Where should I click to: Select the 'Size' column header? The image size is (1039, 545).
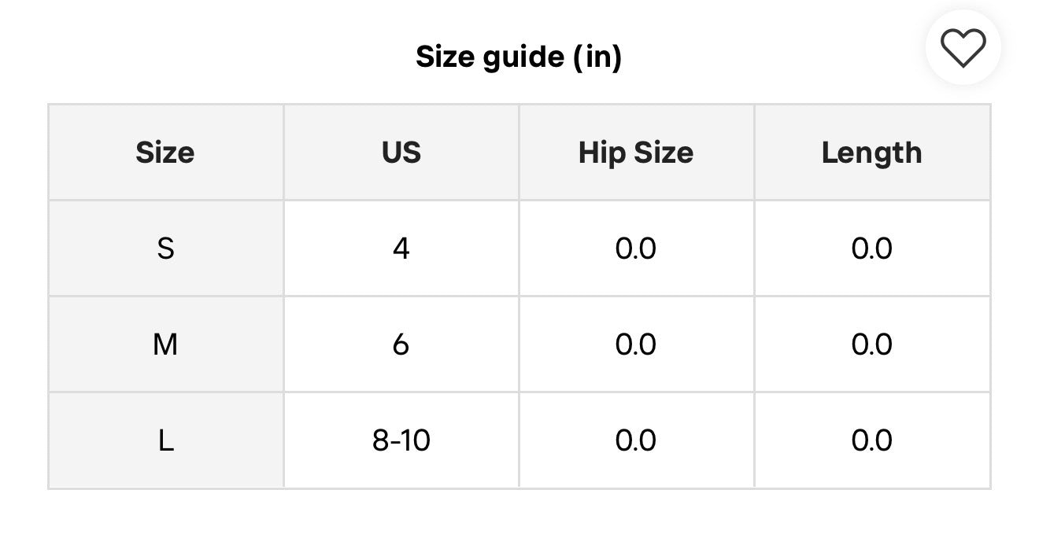165,153
